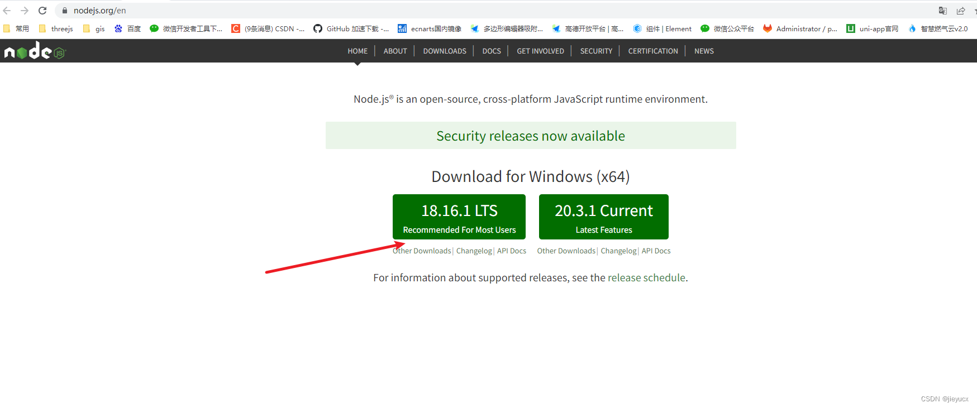Open the gis bookmark folder
The height and width of the screenshot is (408, 977).
coord(94,28)
